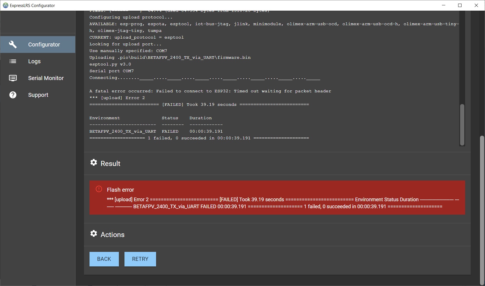The width and height of the screenshot is (485, 286).
Task: Click the 'Actions' section heading
Action: pos(112,235)
